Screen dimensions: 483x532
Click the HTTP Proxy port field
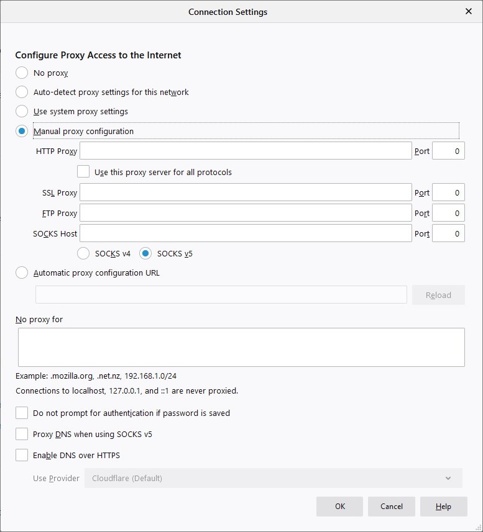[x=448, y=151]
